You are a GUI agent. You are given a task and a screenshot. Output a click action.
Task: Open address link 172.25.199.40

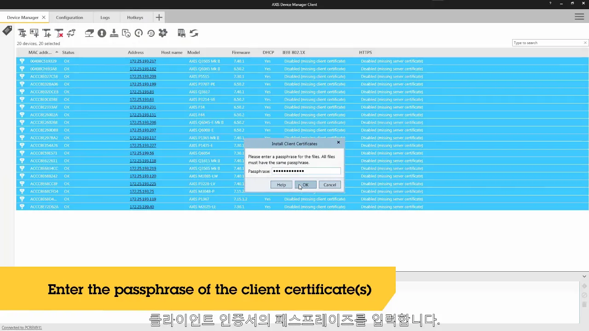(142, 207)
